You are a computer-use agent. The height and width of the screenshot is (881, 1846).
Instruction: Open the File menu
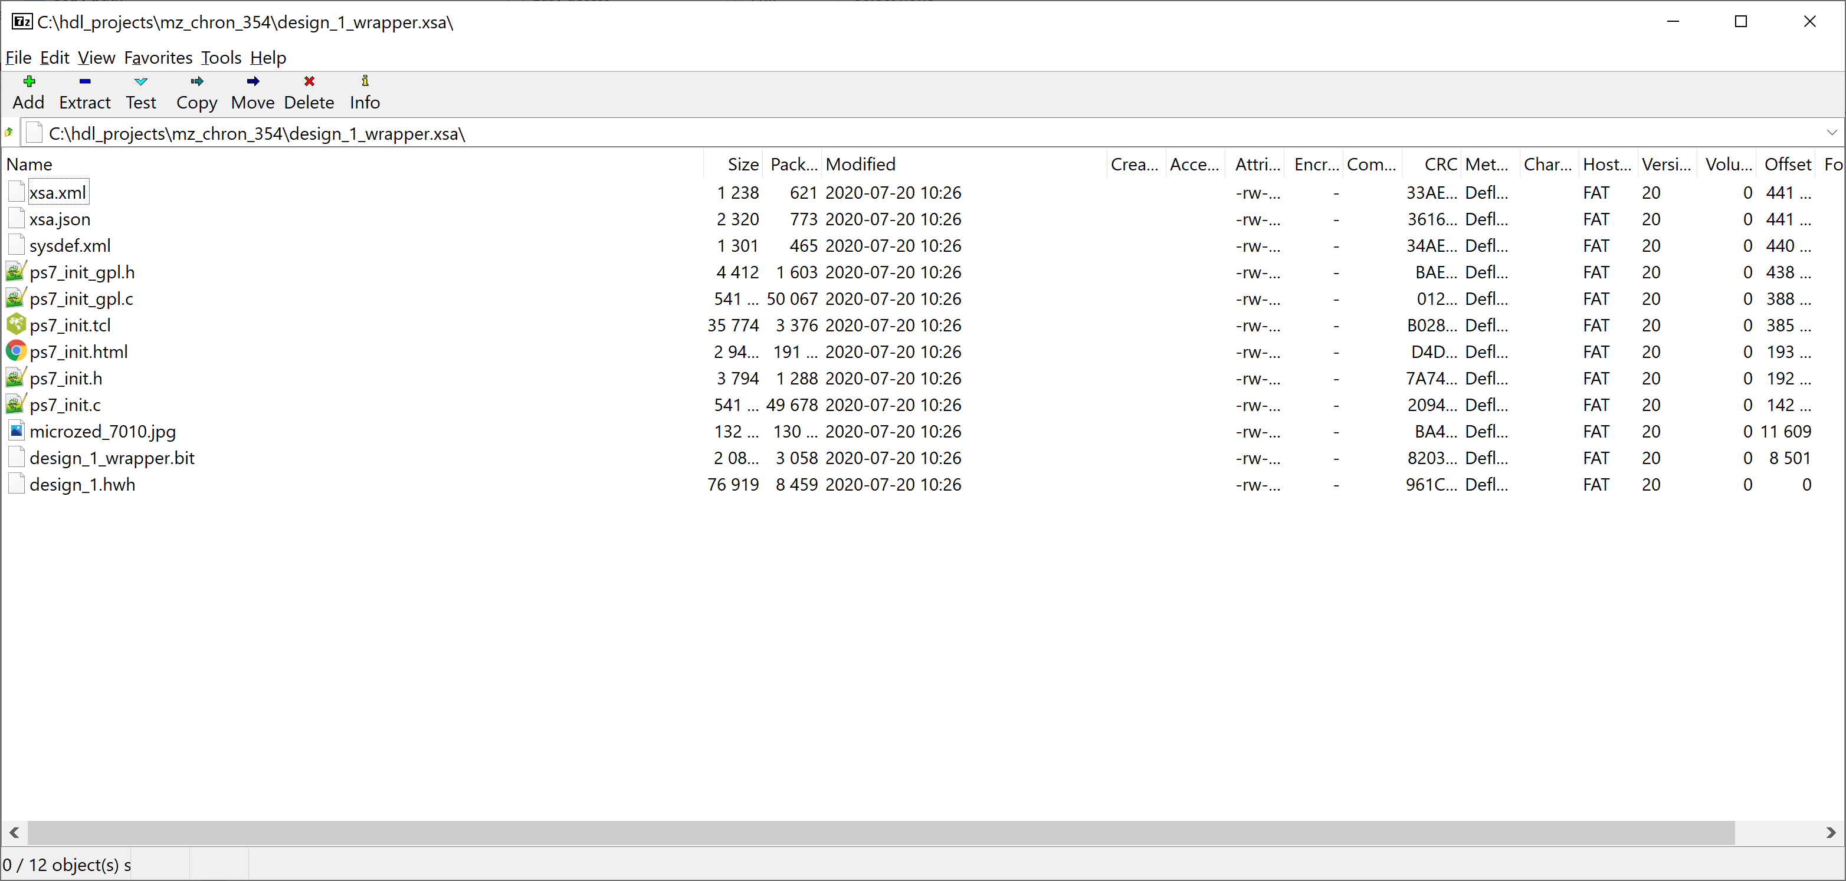[x=18, y=57]
